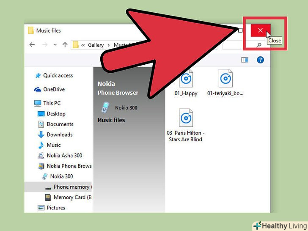Open Music folder in sidebar
The height and width of the screenshot is (231, 308).
54,145
